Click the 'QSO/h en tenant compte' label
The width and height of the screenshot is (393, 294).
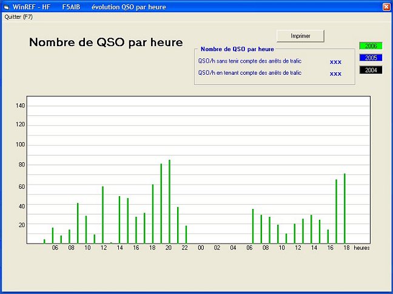click(250, 73)
